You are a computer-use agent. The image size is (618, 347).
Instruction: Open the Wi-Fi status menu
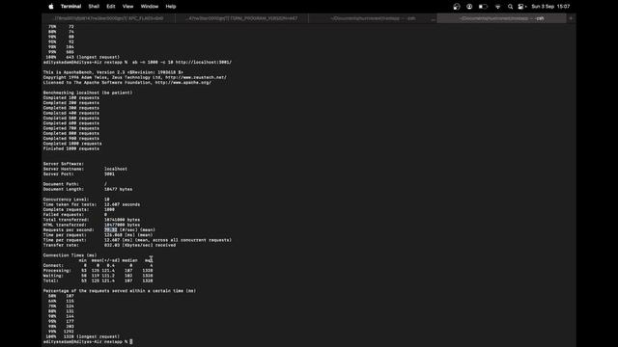click(497, 7)
